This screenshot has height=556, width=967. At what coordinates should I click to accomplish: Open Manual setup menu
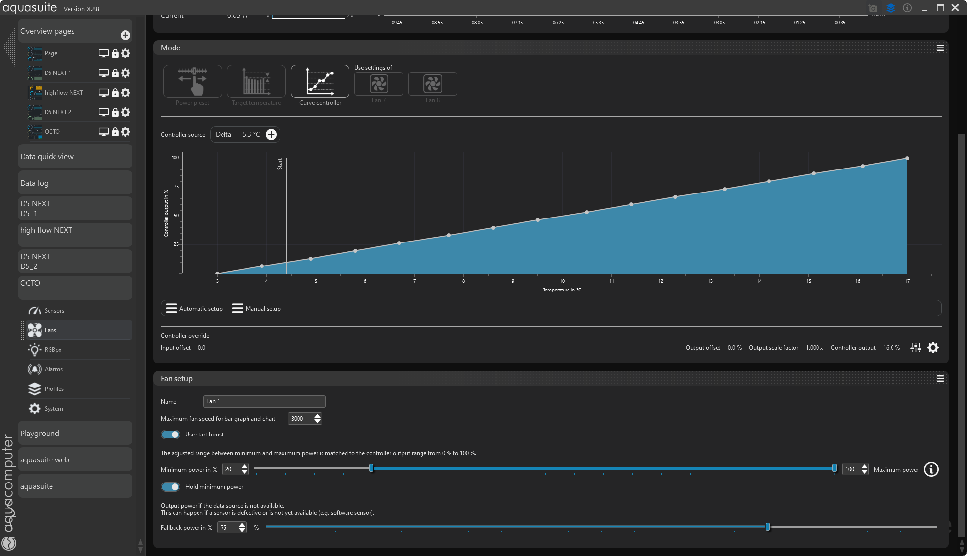256,308
